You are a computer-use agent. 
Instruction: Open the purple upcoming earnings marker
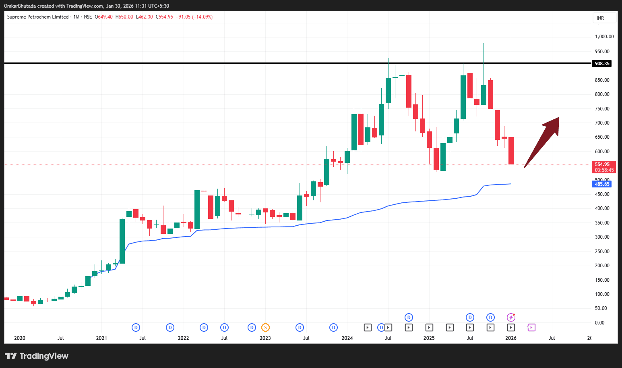click(531, 327)
